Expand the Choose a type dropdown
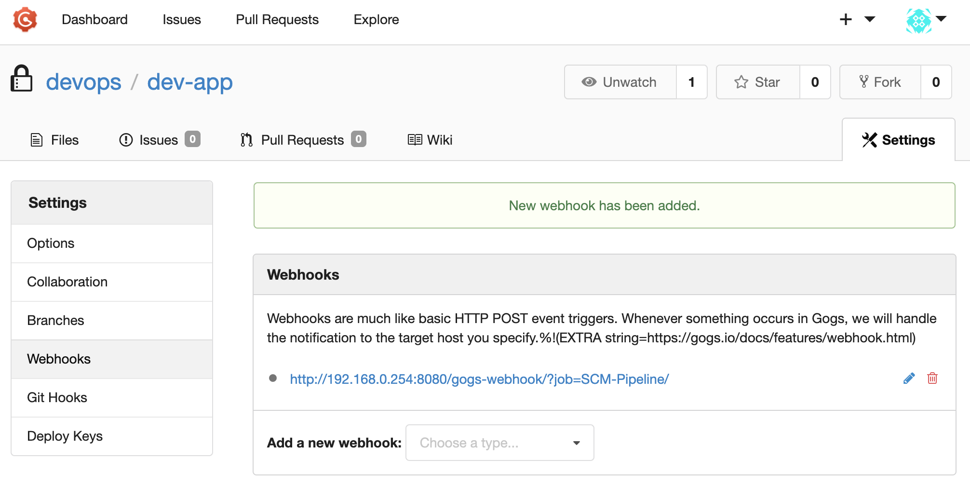Viewport: 970px width, 487px height. tap(500, 443)
